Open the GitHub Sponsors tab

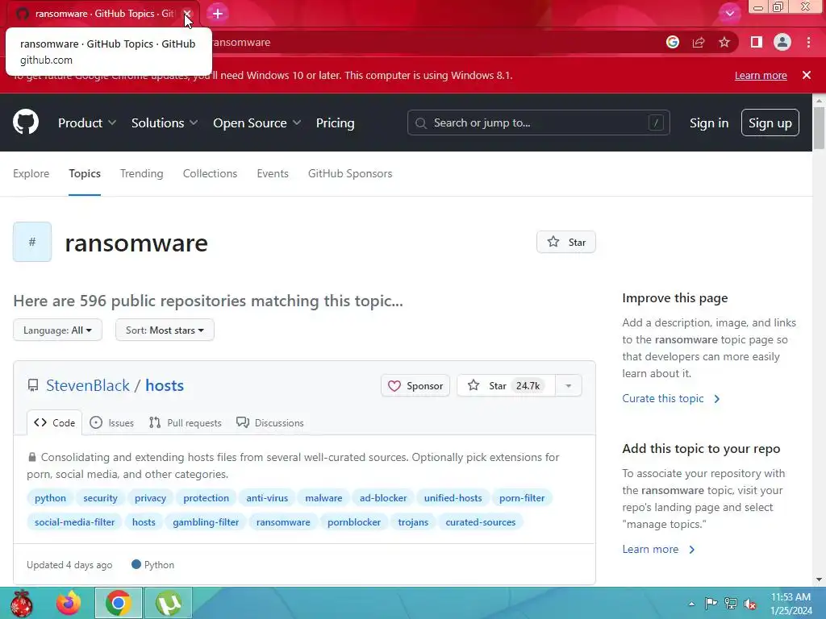[350, 174]
